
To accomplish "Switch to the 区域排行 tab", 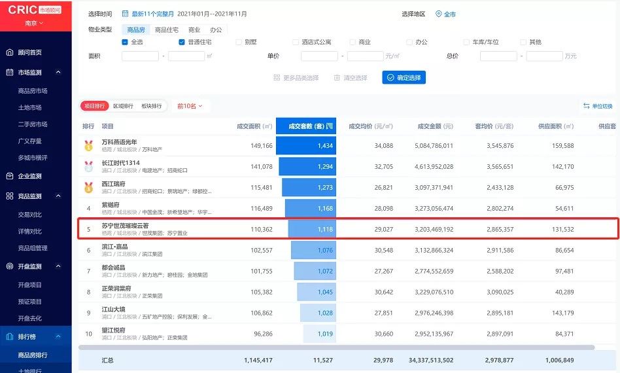I will coord(123,106).
